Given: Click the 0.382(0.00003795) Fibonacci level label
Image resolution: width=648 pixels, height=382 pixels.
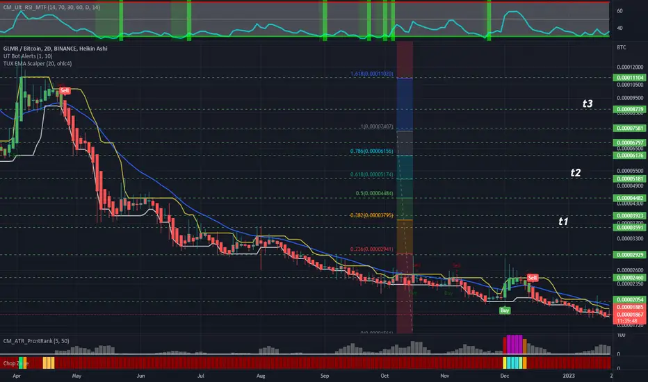Looking at the screenshot, I should [x=371, y=215].
